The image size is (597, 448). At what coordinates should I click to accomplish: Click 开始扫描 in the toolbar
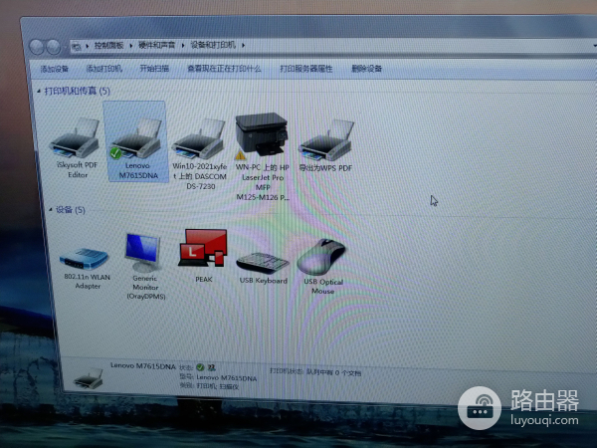154,69
